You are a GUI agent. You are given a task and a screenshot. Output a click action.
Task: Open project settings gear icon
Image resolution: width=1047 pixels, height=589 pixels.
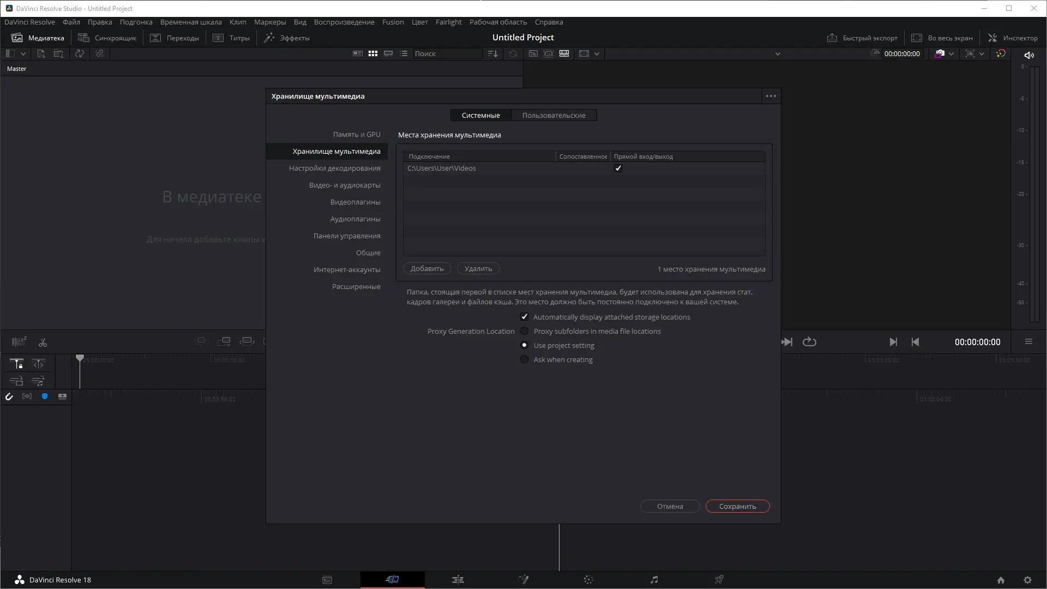pyautogui.click(x=1027, y=580)
